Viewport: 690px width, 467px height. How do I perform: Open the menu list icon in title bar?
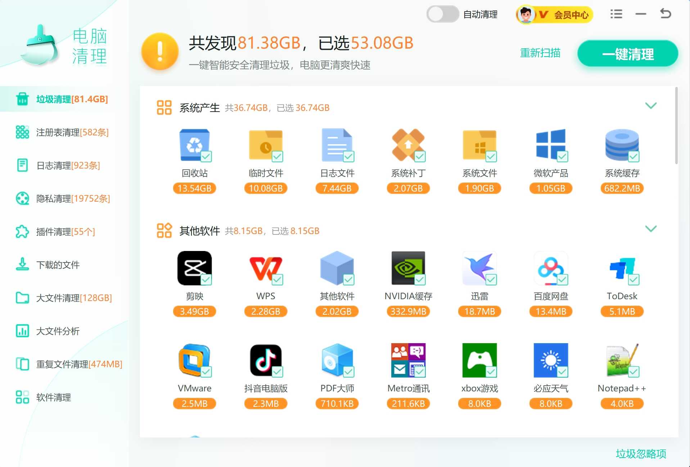tap(616, 14)
